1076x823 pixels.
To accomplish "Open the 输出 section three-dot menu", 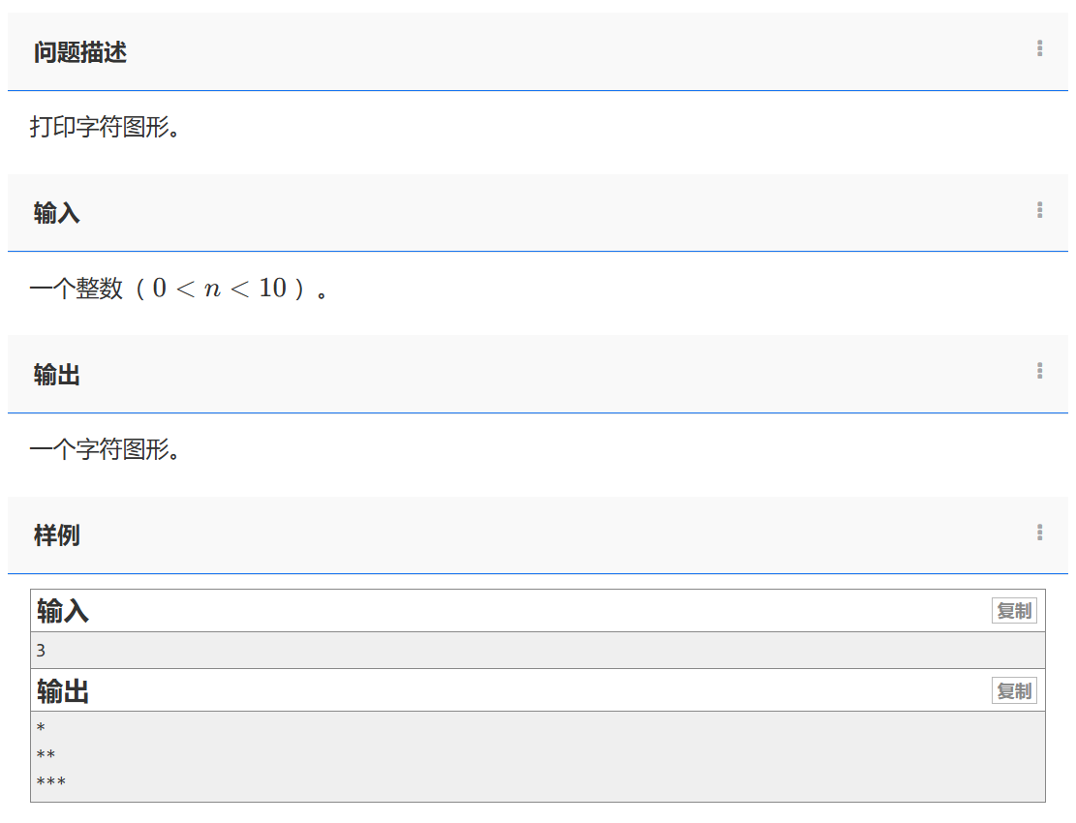I will tap(1039, 370).
